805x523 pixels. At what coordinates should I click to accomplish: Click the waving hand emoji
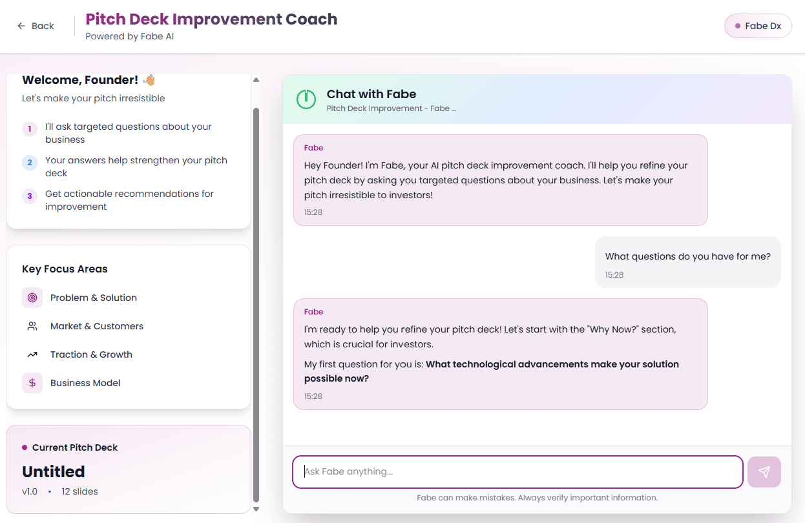click(149, 80)
